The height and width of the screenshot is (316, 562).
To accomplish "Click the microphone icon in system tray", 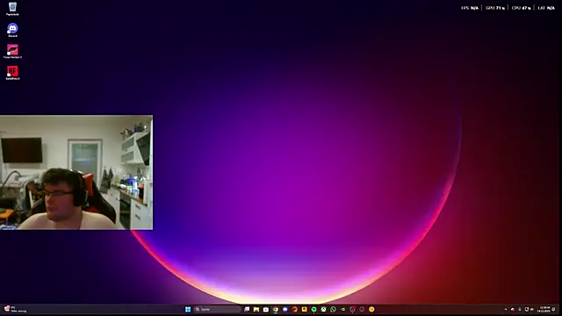I will 520,309.
